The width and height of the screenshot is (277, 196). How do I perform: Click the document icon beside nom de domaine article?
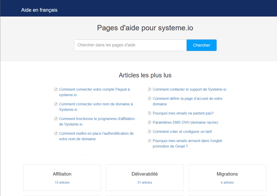click(56, 104)
